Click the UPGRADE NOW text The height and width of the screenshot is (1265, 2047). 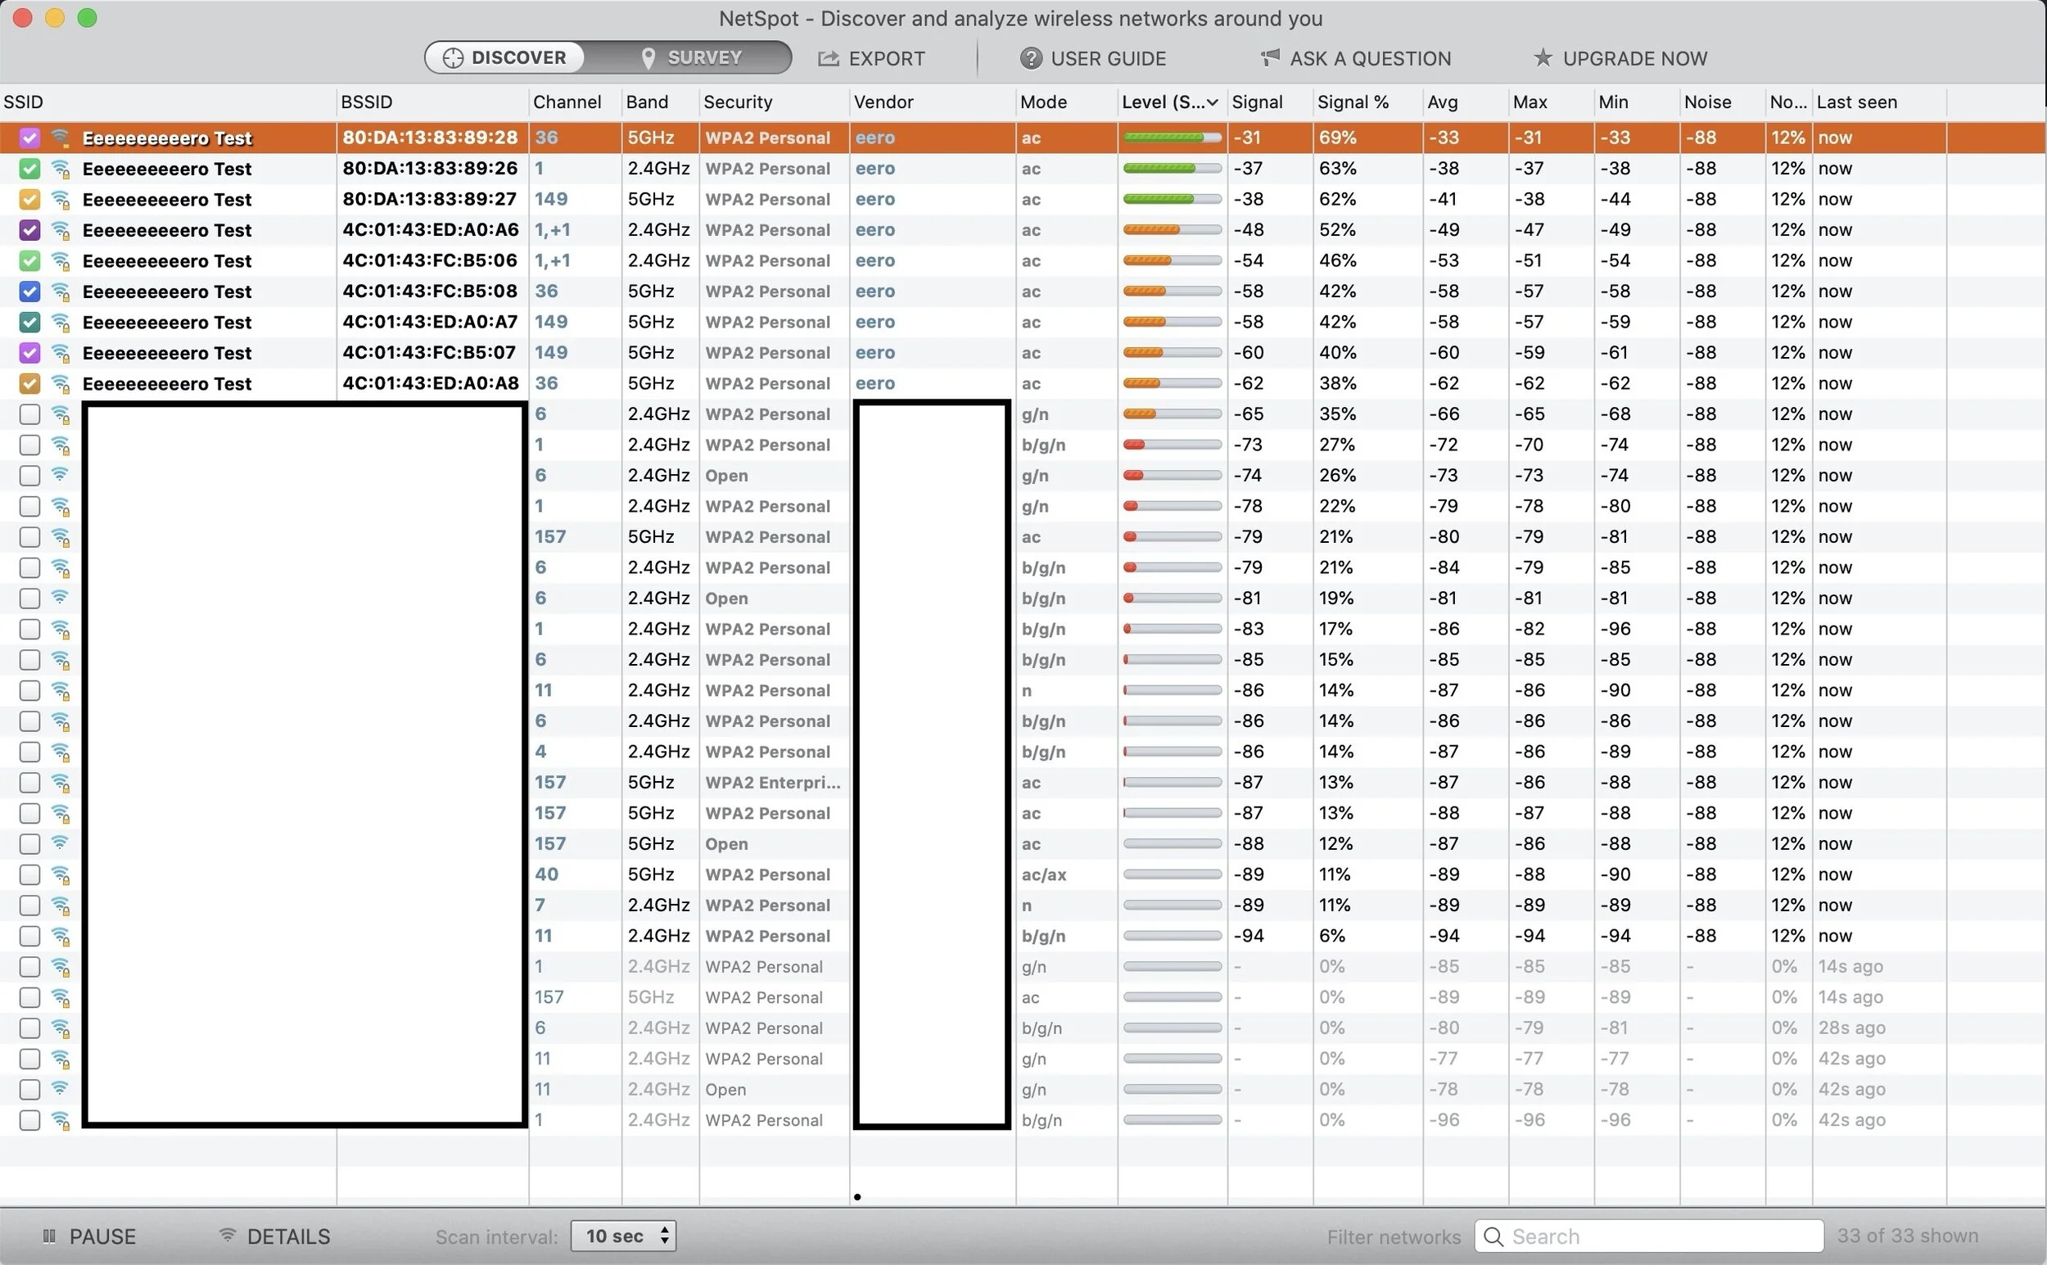click(1634, 59)
